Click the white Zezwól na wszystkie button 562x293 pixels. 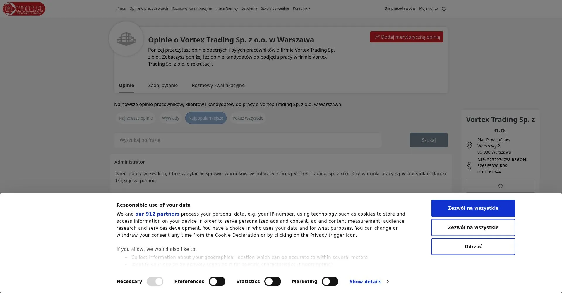click(x=473, y=228)
